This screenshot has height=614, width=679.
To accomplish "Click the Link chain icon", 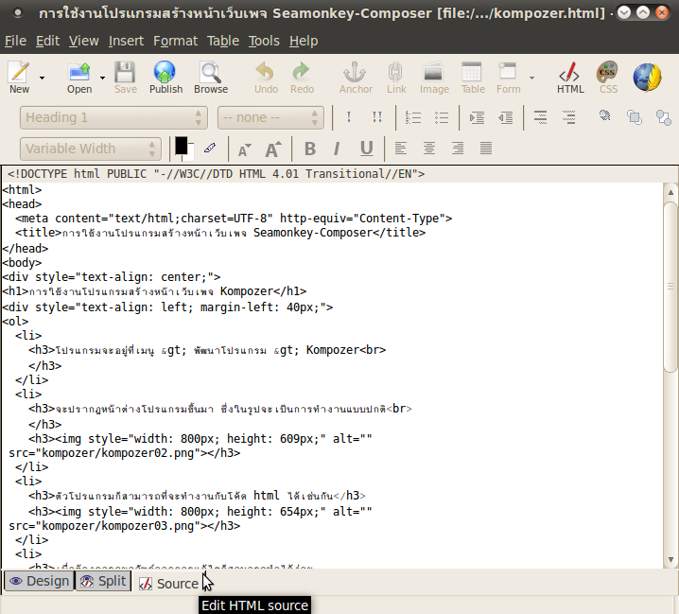I will tap(395, 72).
